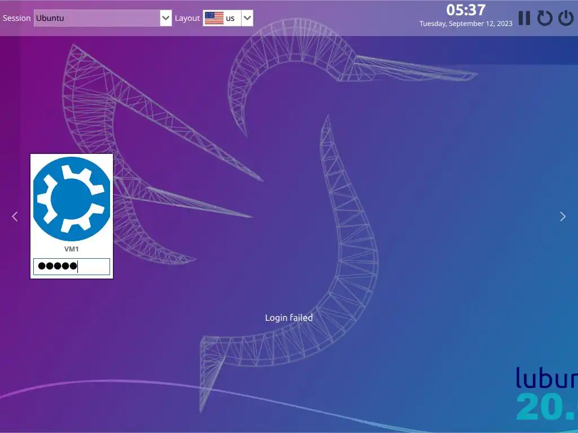Image resolution: width=578 pixels, height=433 pixels.
Task: Click the Ubuntu session combo box
Action: pyautogui.click(x=103, y=18)
